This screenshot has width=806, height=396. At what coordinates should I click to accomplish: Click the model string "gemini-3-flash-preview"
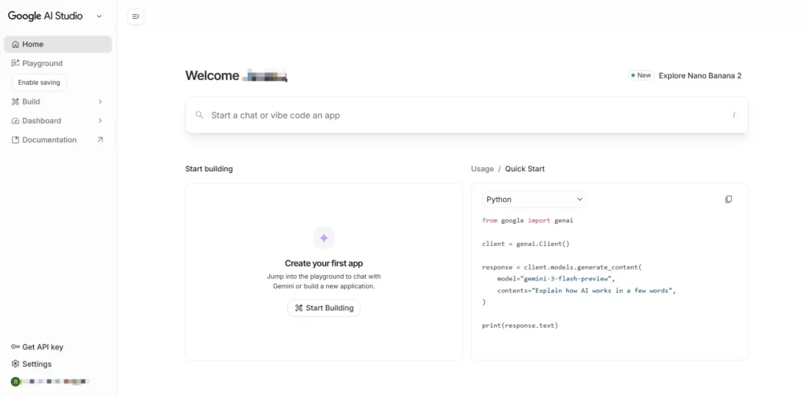(x=567, y=278)
